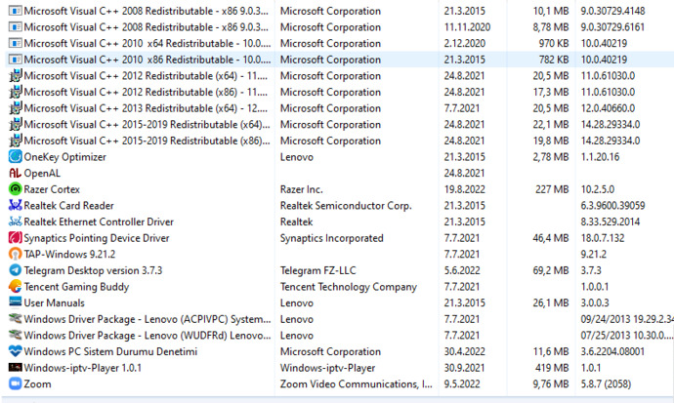
Task: Click icon of Visual C++ 2012 Redistributable (x64)
Action: point(15,76)
